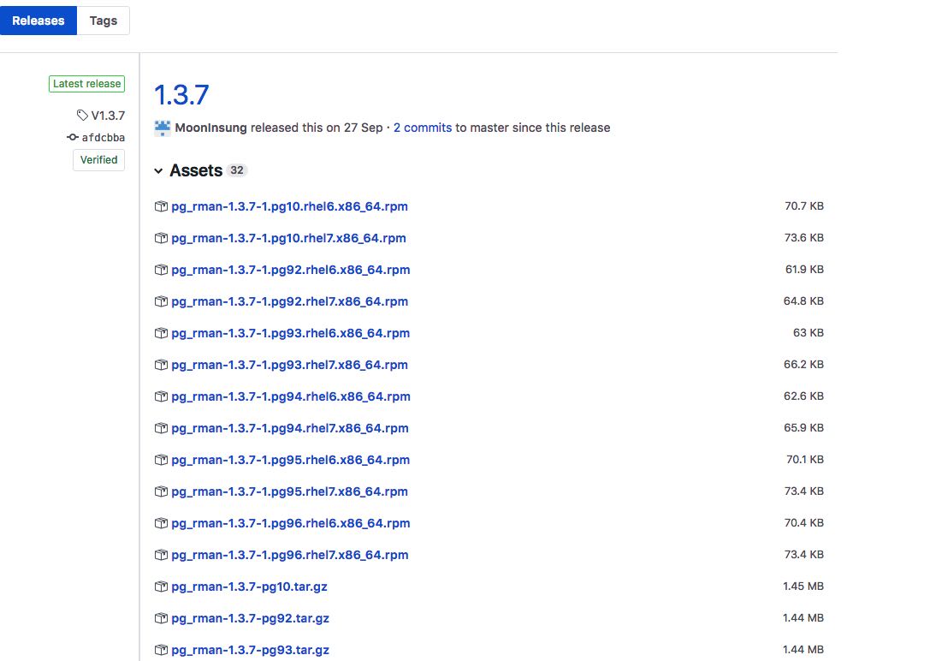Screen dimensions: 936x661
Task: Download pg_rman-1.3.7-1.pg94.rhel7.x86_64.rpm
Action: point(290,428)
